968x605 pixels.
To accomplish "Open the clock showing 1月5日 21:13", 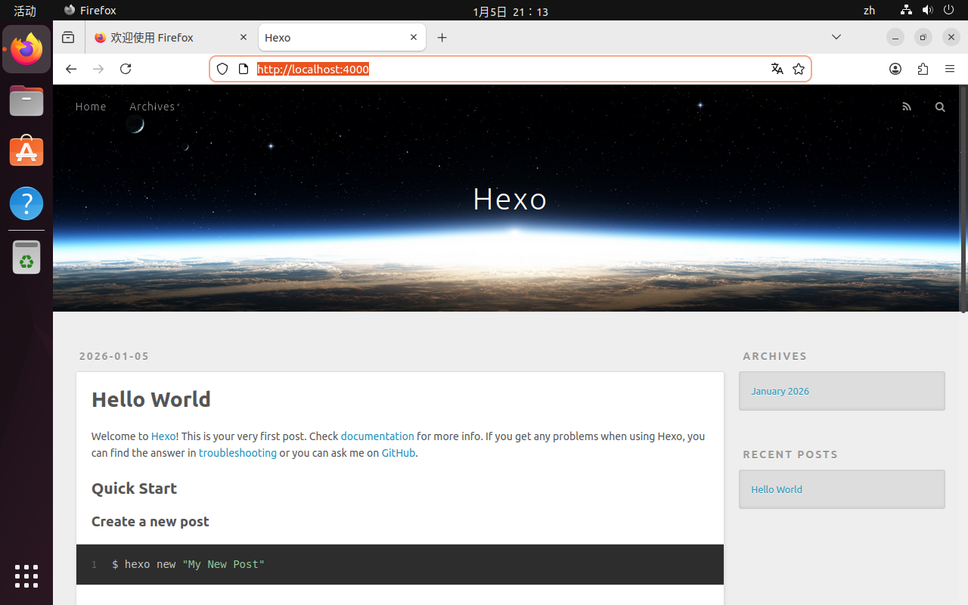I will click(x=510, y=11).
